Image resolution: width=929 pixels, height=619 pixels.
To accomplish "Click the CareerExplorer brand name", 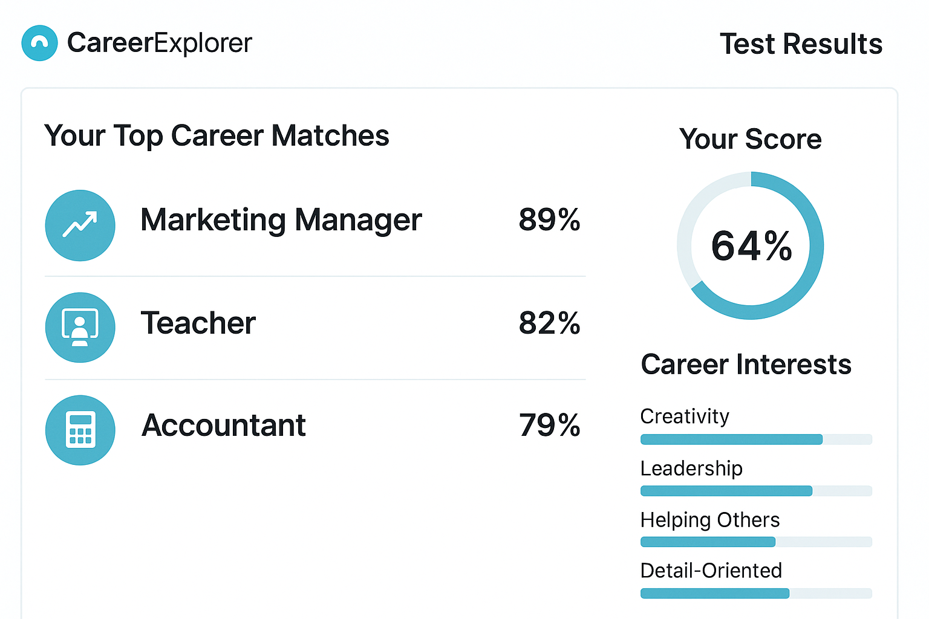I will pyautogui.click(x=160, y=43).
